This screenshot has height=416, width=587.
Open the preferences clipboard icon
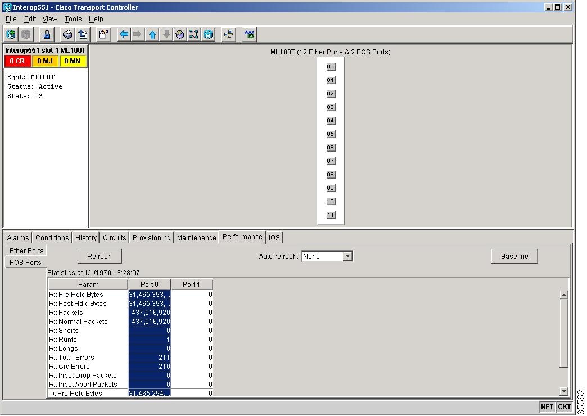point(103,34)
